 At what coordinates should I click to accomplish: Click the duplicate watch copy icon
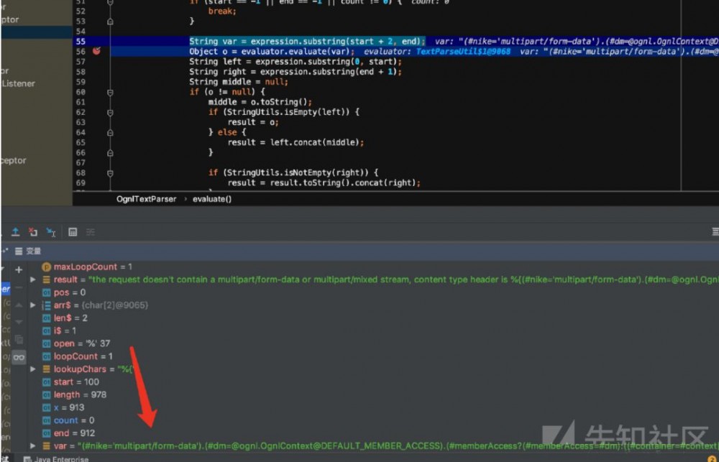click(19, 339)
